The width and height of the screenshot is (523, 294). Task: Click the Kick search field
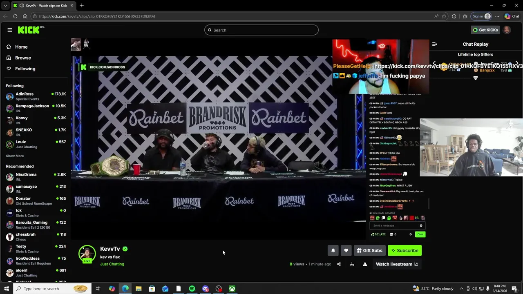tap(261, 30)
